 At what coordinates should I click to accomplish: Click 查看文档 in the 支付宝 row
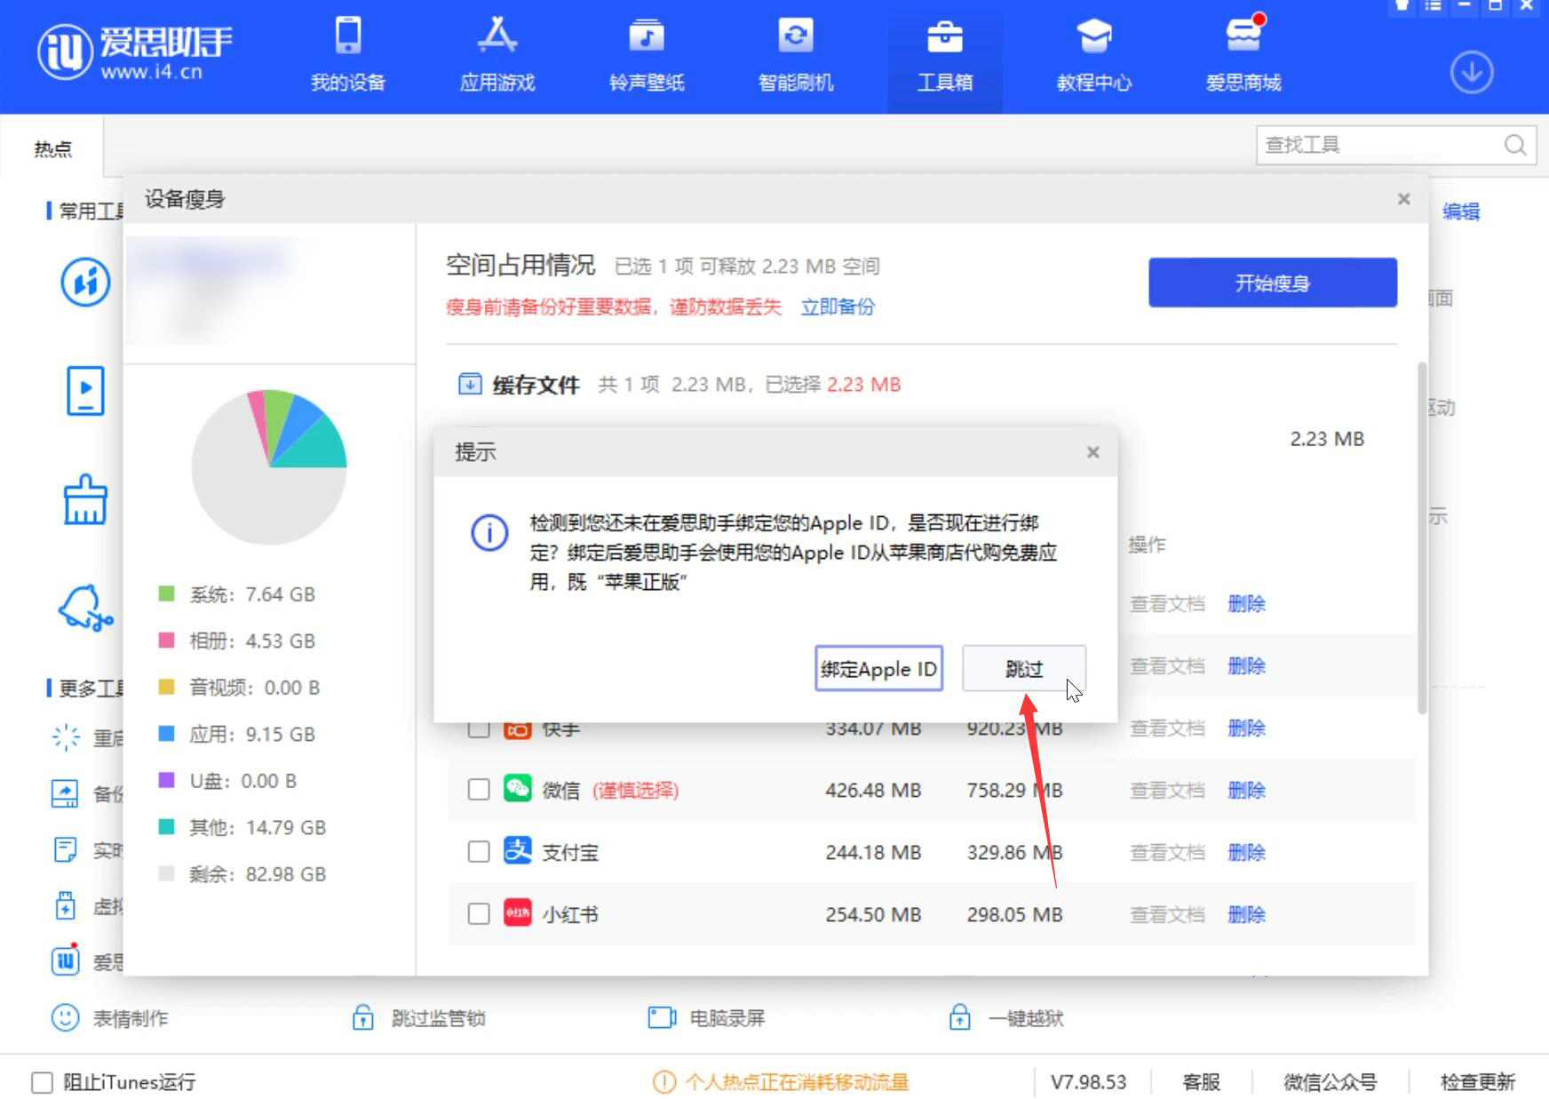tap(1167, 853)
